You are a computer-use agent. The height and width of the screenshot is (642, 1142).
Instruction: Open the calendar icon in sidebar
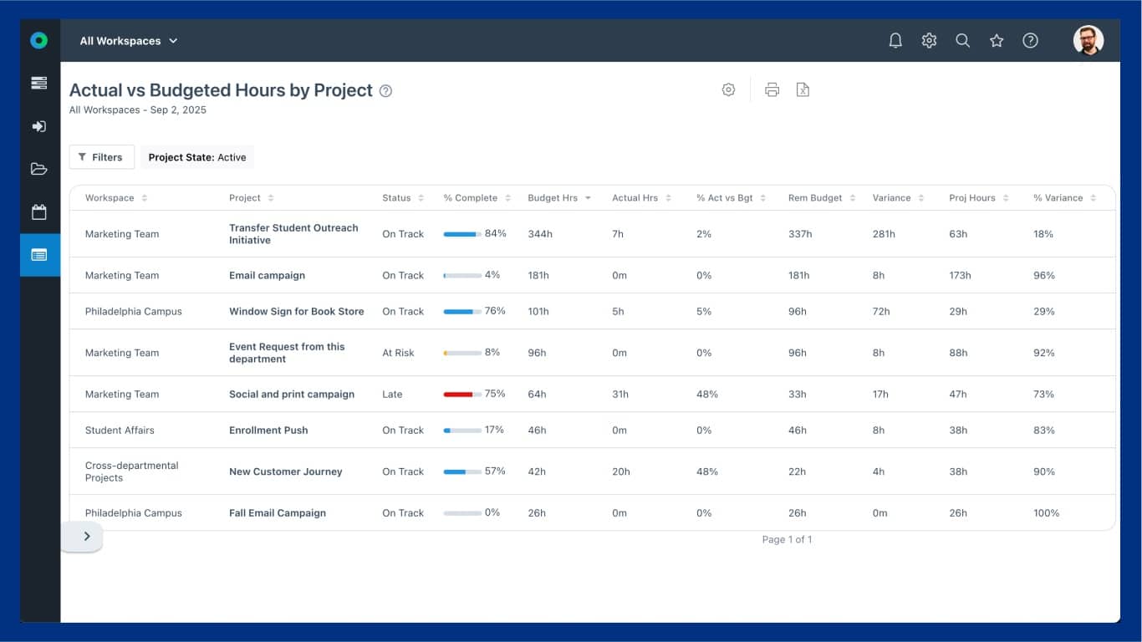pos(39,212)
